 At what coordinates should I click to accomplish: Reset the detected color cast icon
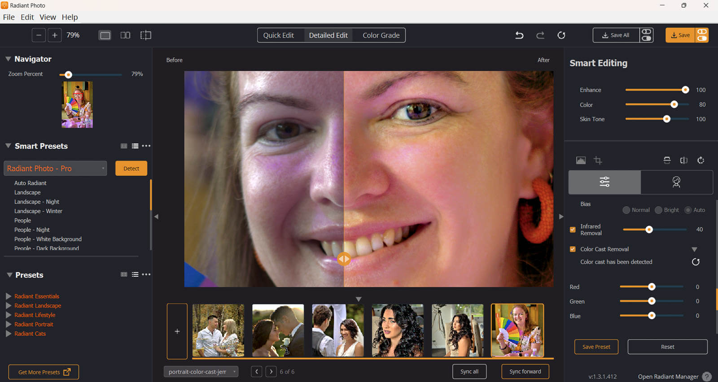tap(696, 262)
